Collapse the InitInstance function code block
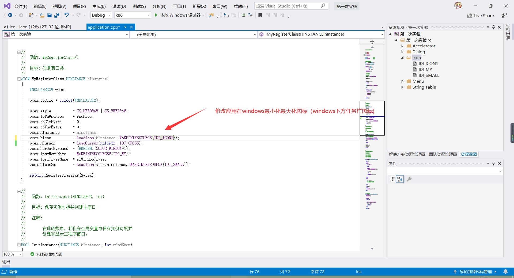The width and height of the screenshot is (514, 278). 19,245
